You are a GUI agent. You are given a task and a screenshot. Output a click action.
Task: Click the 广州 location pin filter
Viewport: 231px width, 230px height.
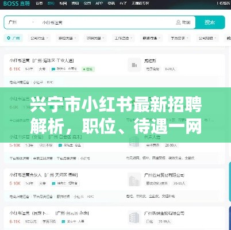coord(13,38)
